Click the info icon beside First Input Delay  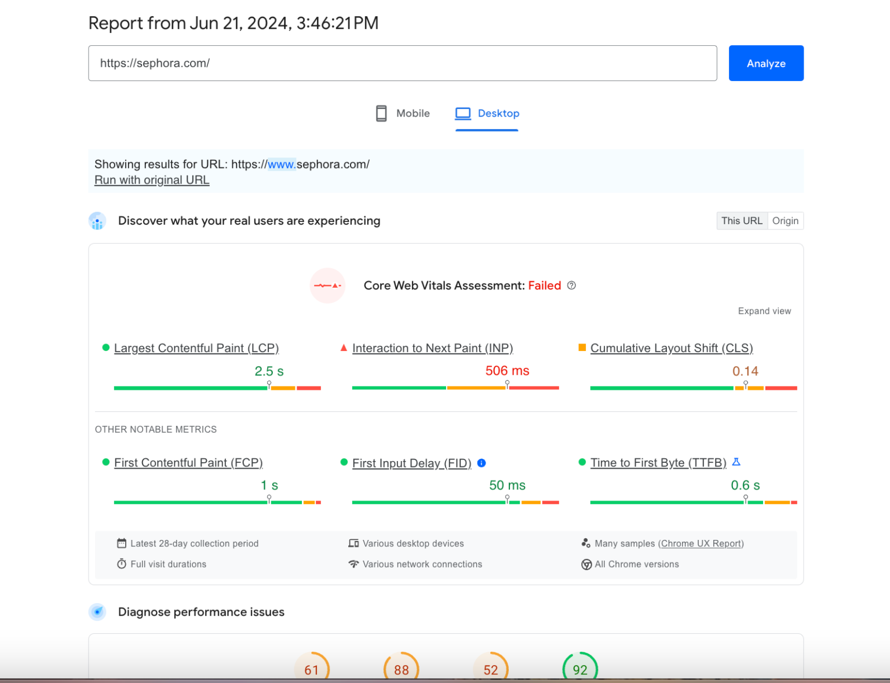tap(482, 463)
